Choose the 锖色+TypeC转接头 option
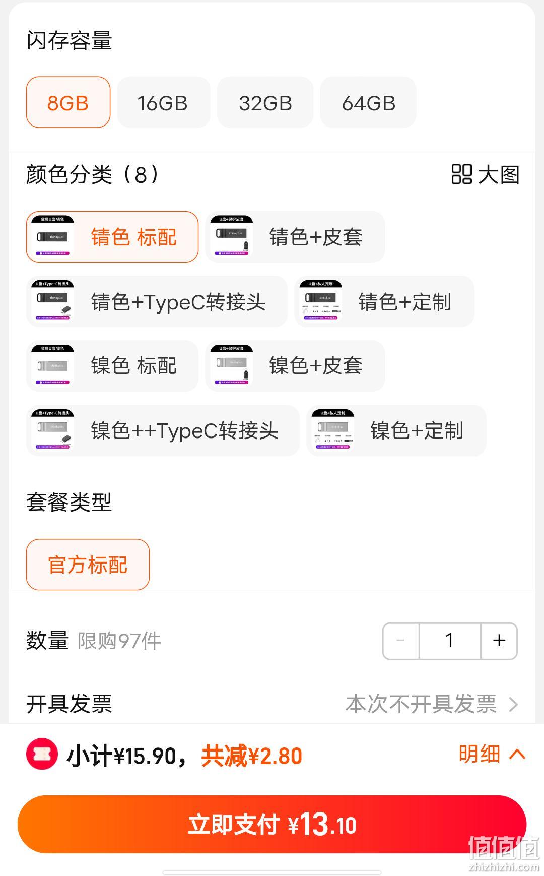Screen dimensions: 544x876 pyautogui.click(x=157, y=301)
